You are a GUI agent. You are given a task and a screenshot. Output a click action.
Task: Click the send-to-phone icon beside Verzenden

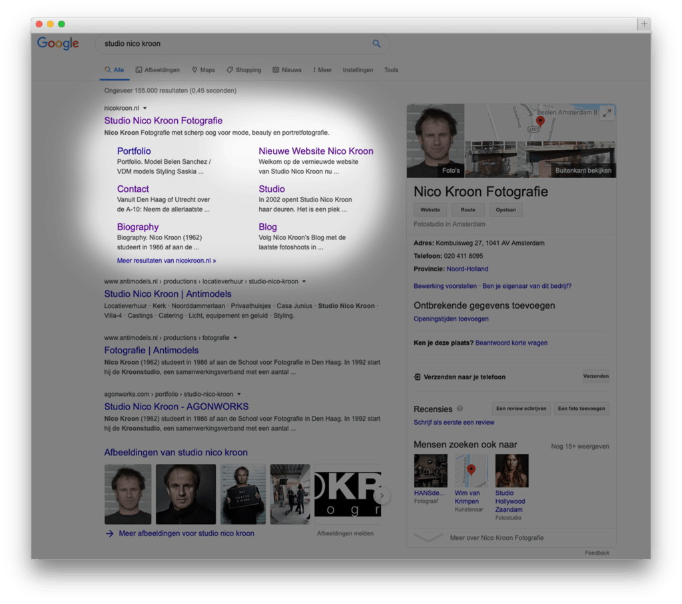coord(417,377)
